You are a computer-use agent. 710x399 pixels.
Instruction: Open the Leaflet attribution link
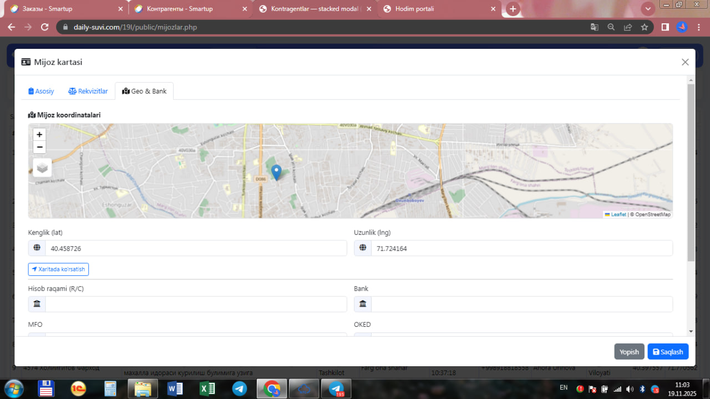618,214
